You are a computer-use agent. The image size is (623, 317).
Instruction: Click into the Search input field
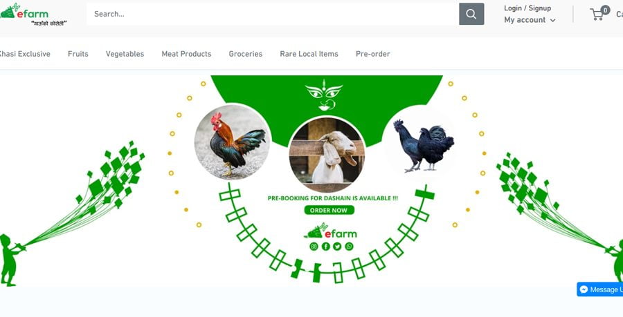(x=273, y=14)
